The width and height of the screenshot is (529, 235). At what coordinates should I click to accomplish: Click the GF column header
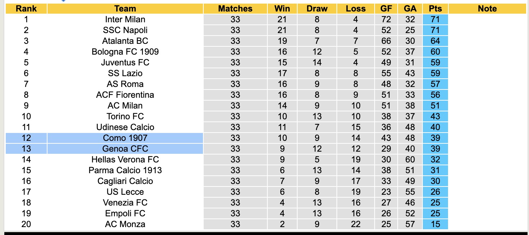pos(386,9)
